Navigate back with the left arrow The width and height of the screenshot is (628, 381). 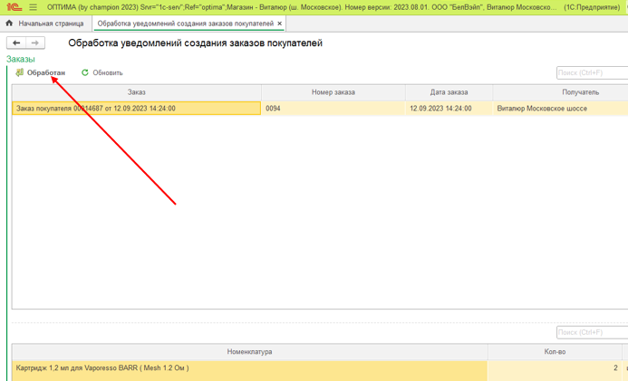tap(16, 43)
